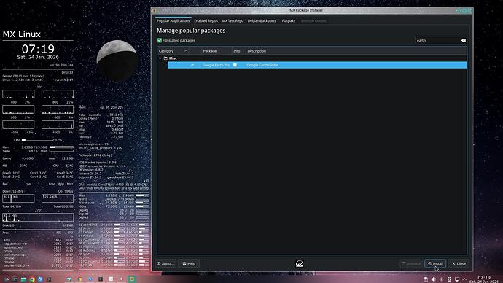
Task: Collapse the Misc category
Action: click(160, 58)
